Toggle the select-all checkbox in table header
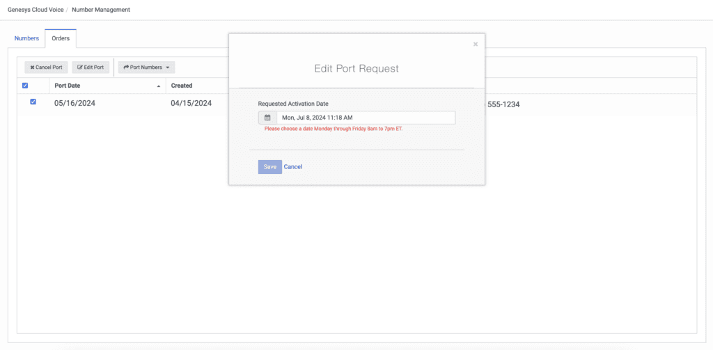This screenshot has width=713, height=350. click(x=26, y=86)
